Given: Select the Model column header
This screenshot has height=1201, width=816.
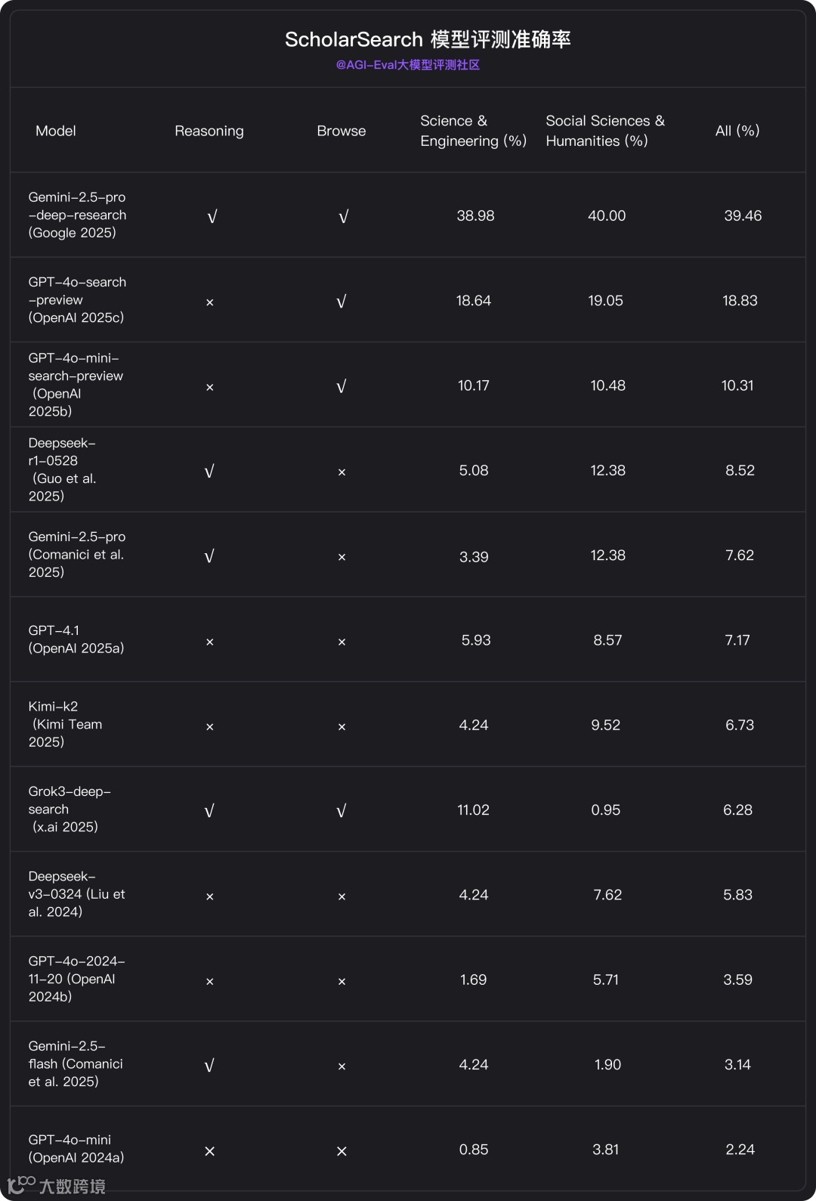Looking at the screenshot, I should 56,131.
